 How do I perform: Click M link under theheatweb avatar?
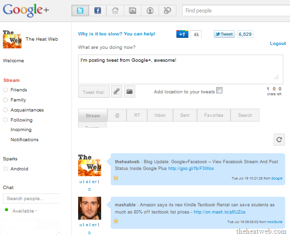point(81,182)
